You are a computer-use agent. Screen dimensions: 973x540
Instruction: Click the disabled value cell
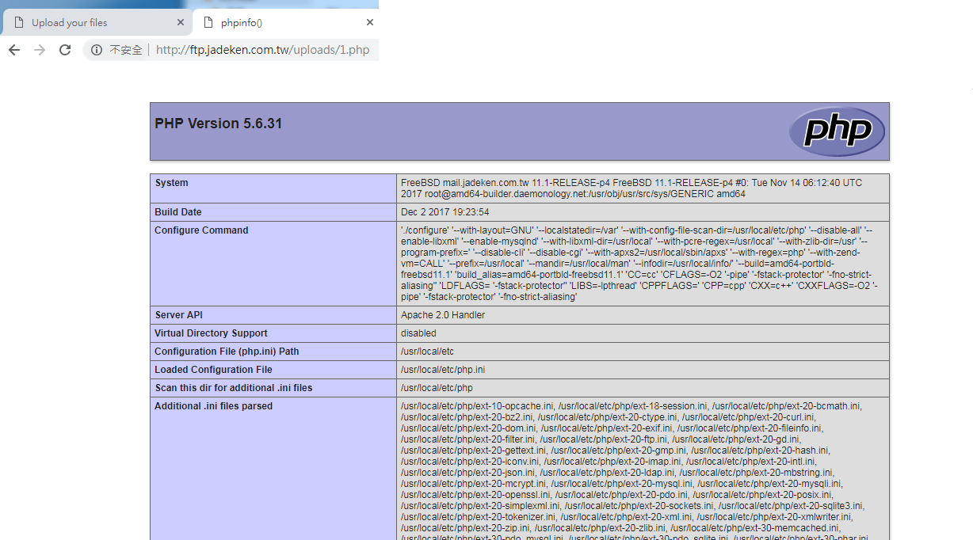click(643, 333)
